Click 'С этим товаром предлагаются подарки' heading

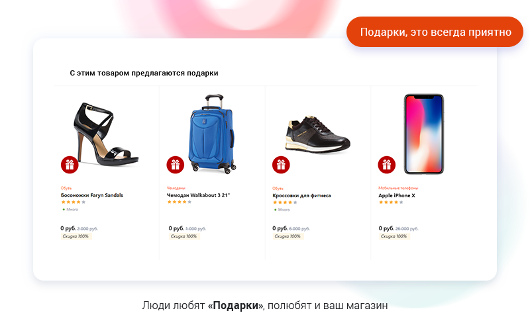coord(144,73)
